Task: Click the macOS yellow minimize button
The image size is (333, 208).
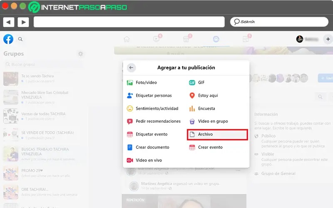Action: 14,6
